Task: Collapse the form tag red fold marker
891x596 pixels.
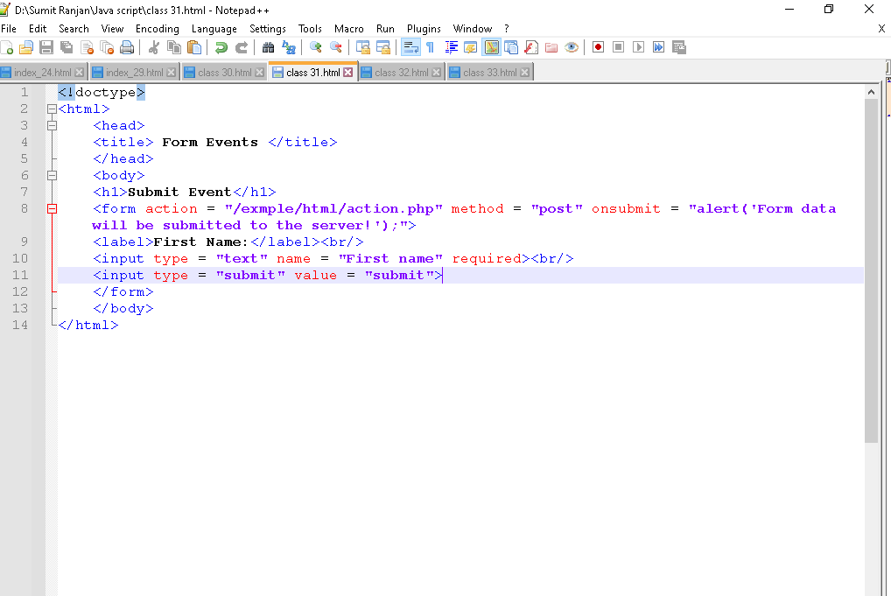Action: click(52, 209)
